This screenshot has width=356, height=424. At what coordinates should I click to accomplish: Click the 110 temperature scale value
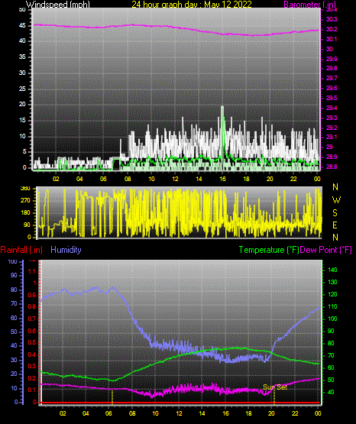(332, 306)
